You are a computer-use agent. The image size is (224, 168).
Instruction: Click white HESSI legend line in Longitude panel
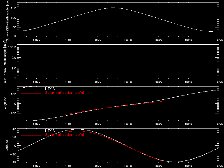click(31, 90)
